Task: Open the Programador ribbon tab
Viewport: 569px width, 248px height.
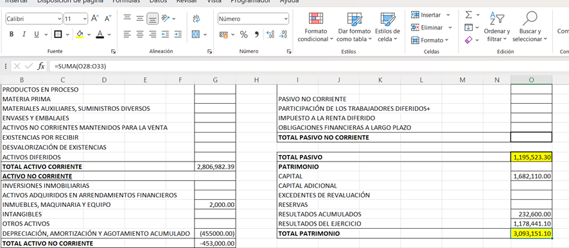Action: [250, 1]
